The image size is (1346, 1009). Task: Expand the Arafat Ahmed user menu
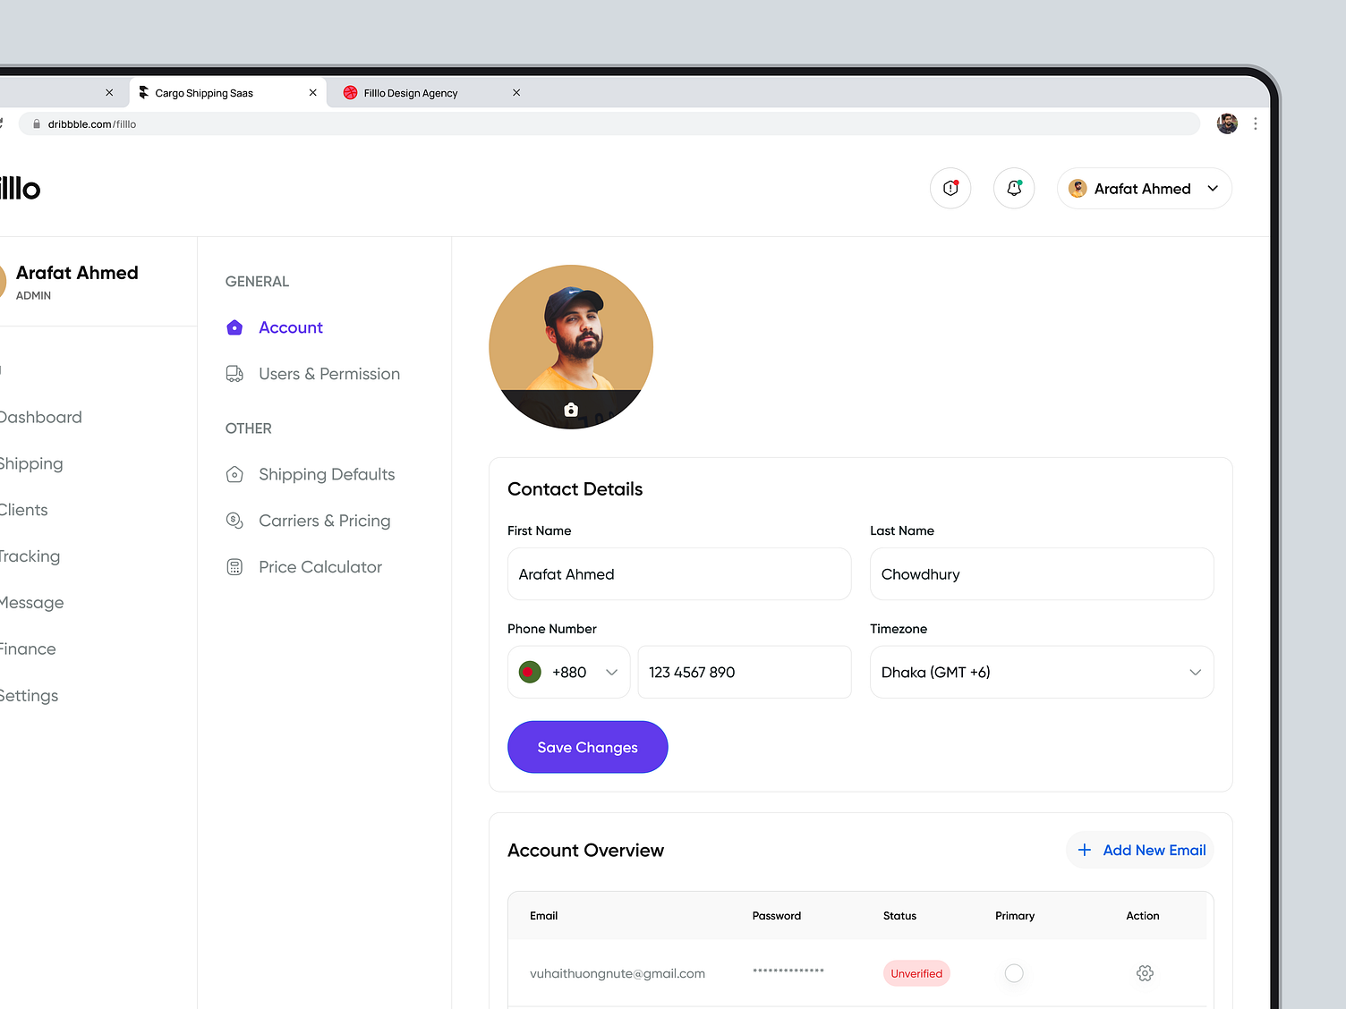1145,189
